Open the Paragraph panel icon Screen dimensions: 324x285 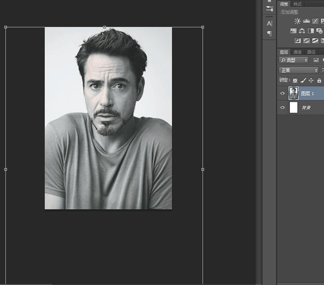(x=269, y=34)
